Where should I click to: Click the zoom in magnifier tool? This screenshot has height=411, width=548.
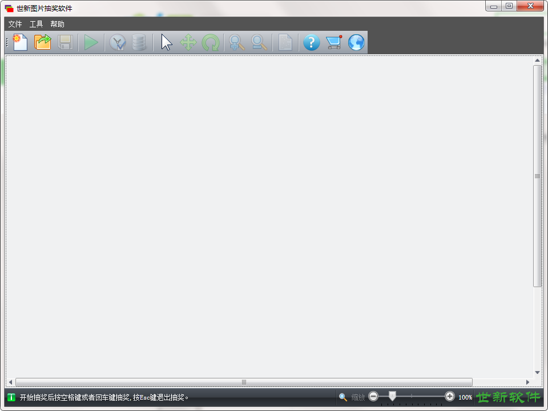coord(236,43)
